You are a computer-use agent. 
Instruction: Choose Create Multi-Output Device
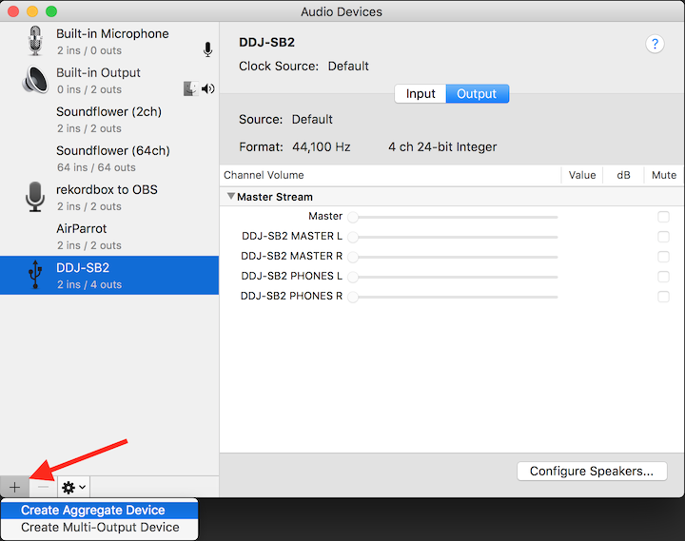[x=99, y=527]
